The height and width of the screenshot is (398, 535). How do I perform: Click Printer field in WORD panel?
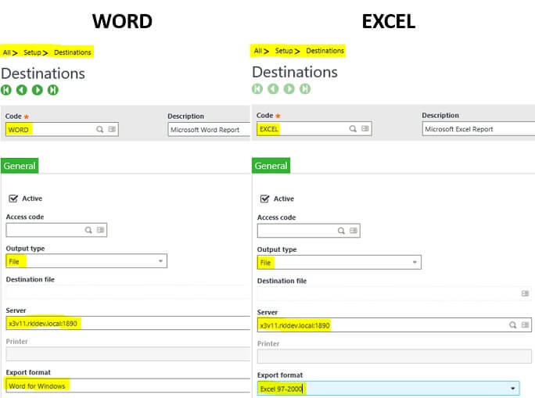coord(128,354)
